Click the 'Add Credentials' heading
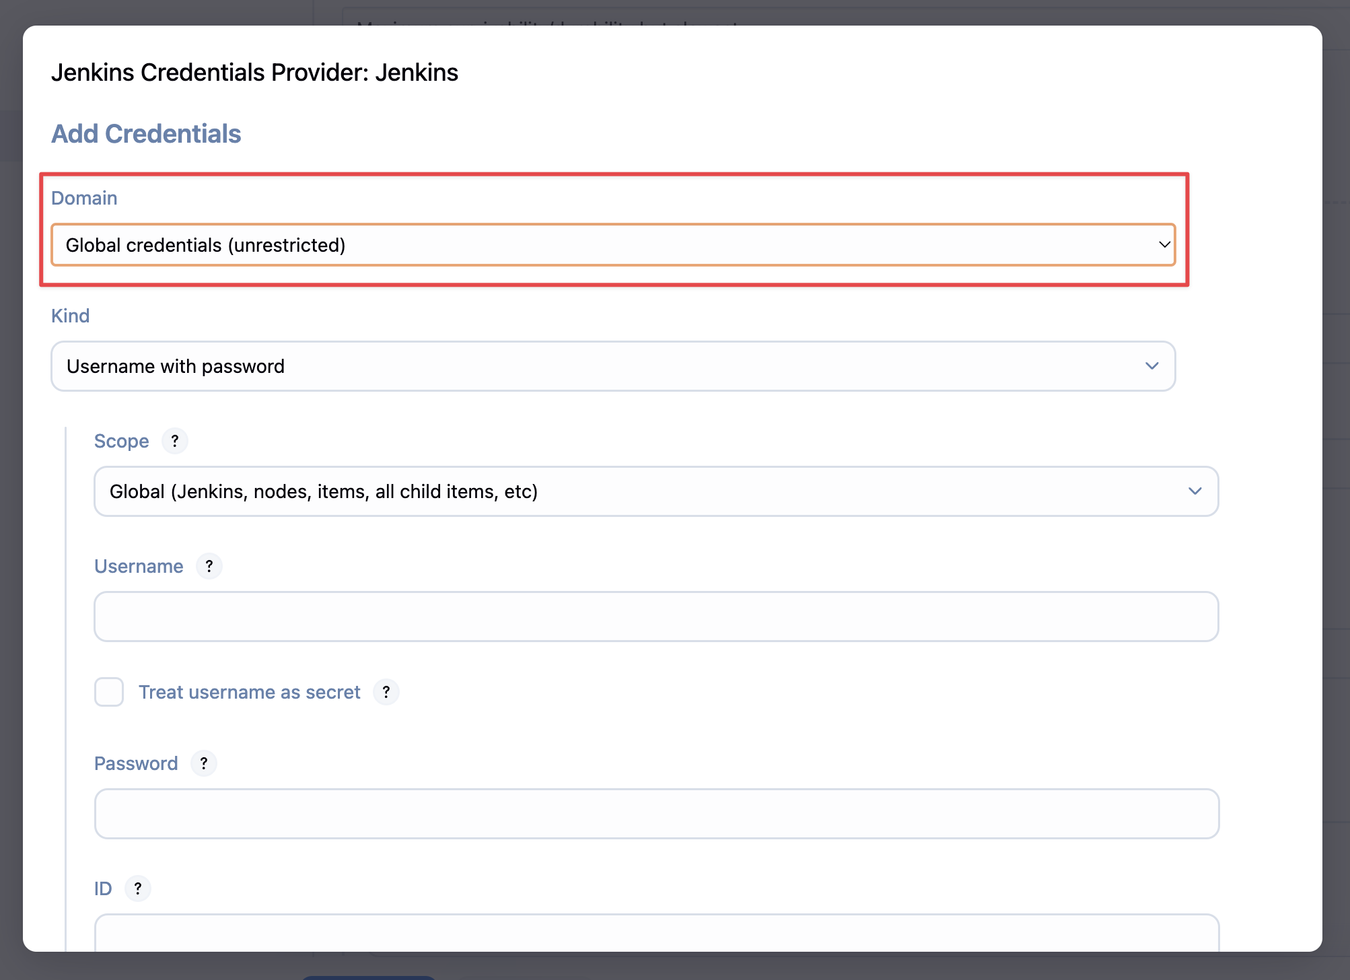The width and height of the screenshot is (1350, 980). pyautogui.click(x=146, y=134)
